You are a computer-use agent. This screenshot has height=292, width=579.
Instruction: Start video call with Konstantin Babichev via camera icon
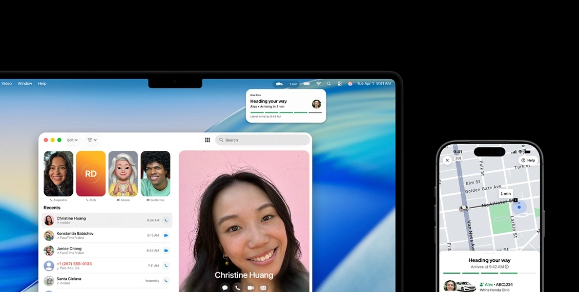166,235
